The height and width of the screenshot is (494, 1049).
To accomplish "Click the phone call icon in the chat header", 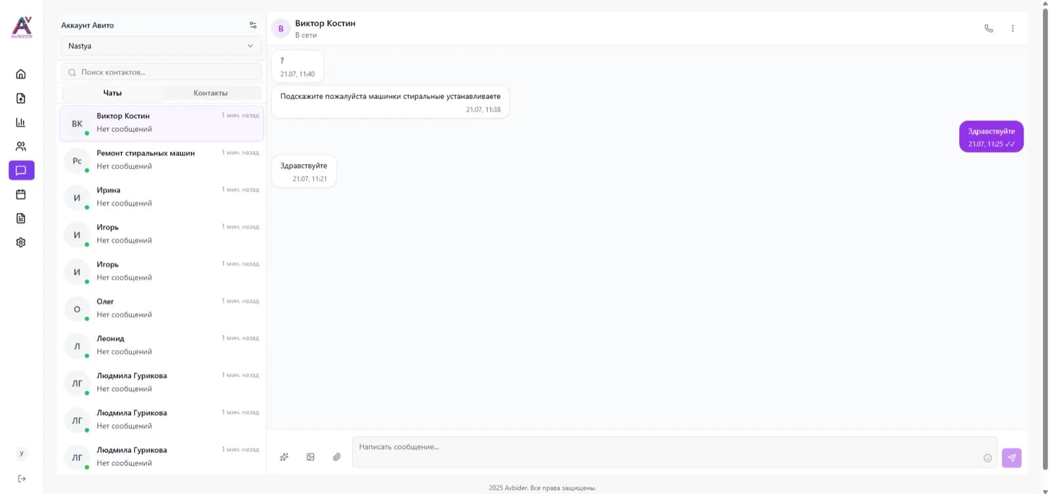I will [989, 28].
